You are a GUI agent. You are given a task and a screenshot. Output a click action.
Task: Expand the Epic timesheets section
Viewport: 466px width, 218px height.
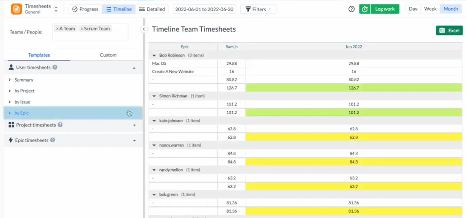pos(135,141)
